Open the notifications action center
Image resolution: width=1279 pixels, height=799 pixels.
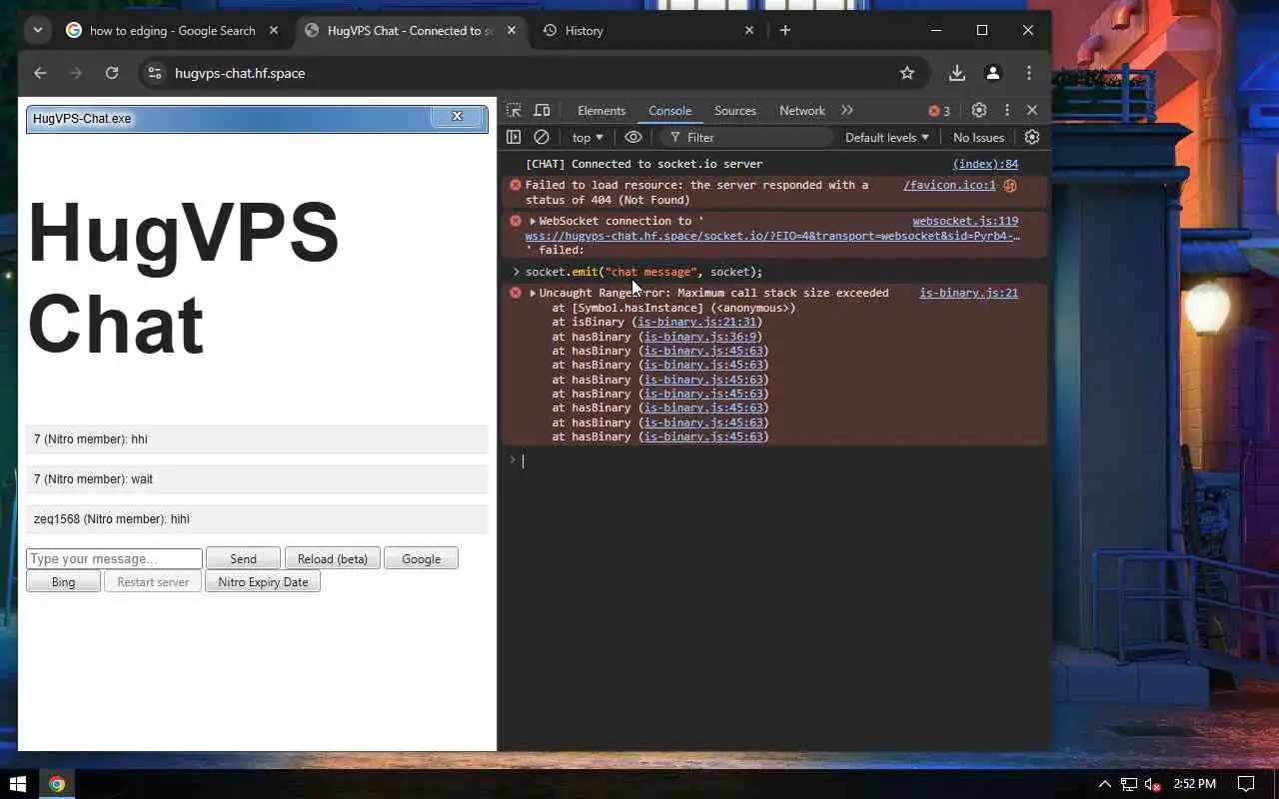click(1246, 784)
